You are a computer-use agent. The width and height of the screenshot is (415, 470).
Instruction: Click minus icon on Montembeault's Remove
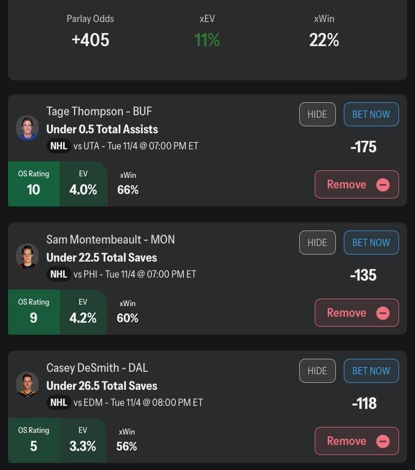click(x=382, y=313)
